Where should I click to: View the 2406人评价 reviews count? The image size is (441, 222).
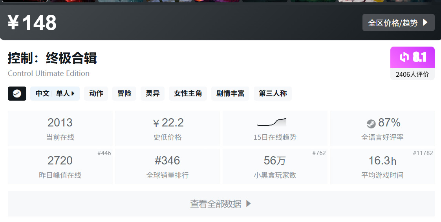coord(412,74)
